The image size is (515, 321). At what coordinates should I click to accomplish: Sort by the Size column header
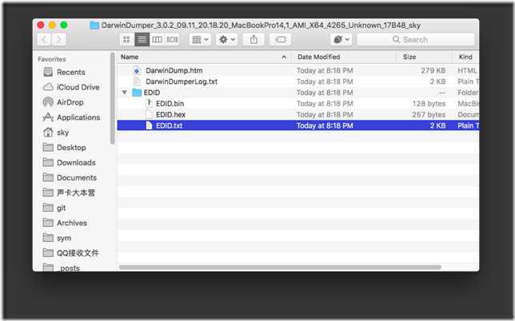(425, 57)
